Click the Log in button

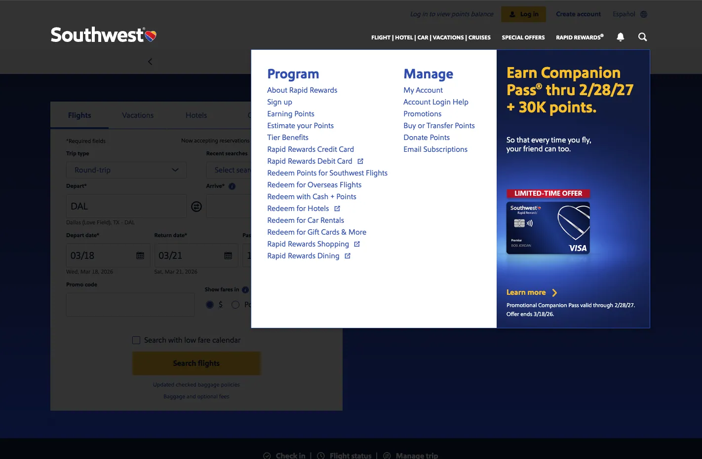coord(524,14)
